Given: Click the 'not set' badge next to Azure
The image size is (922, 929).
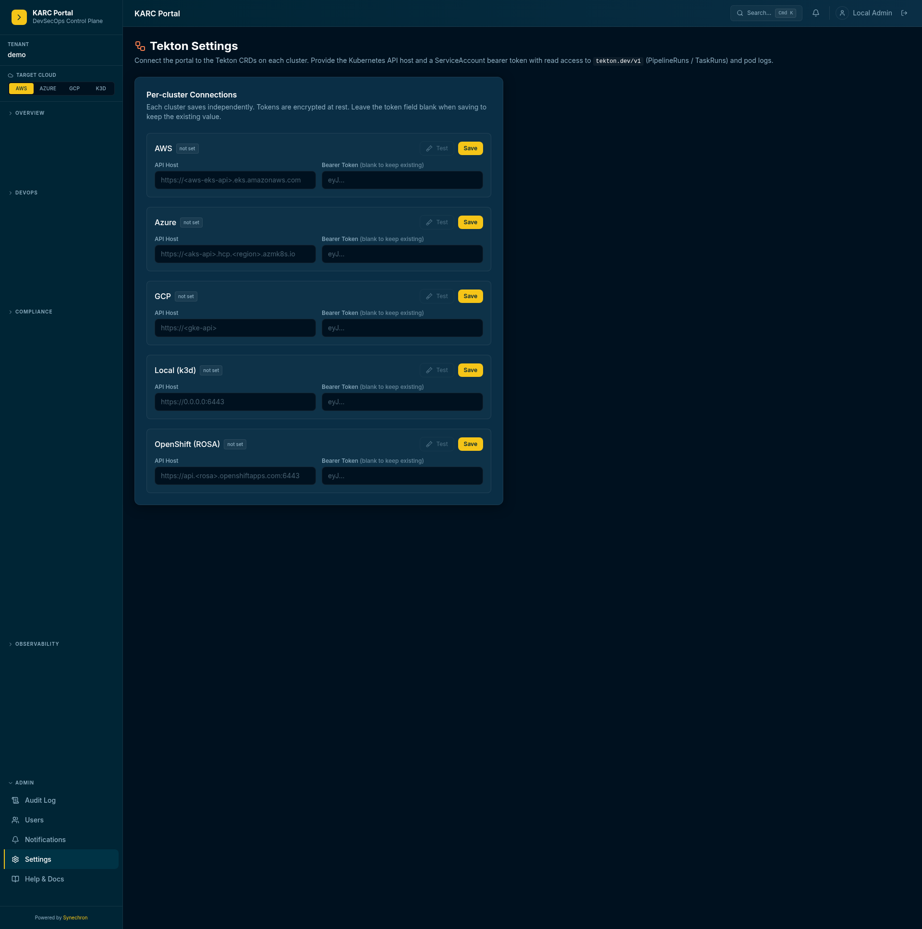Looking at the screenshot, I should click(x=191, y=223).
